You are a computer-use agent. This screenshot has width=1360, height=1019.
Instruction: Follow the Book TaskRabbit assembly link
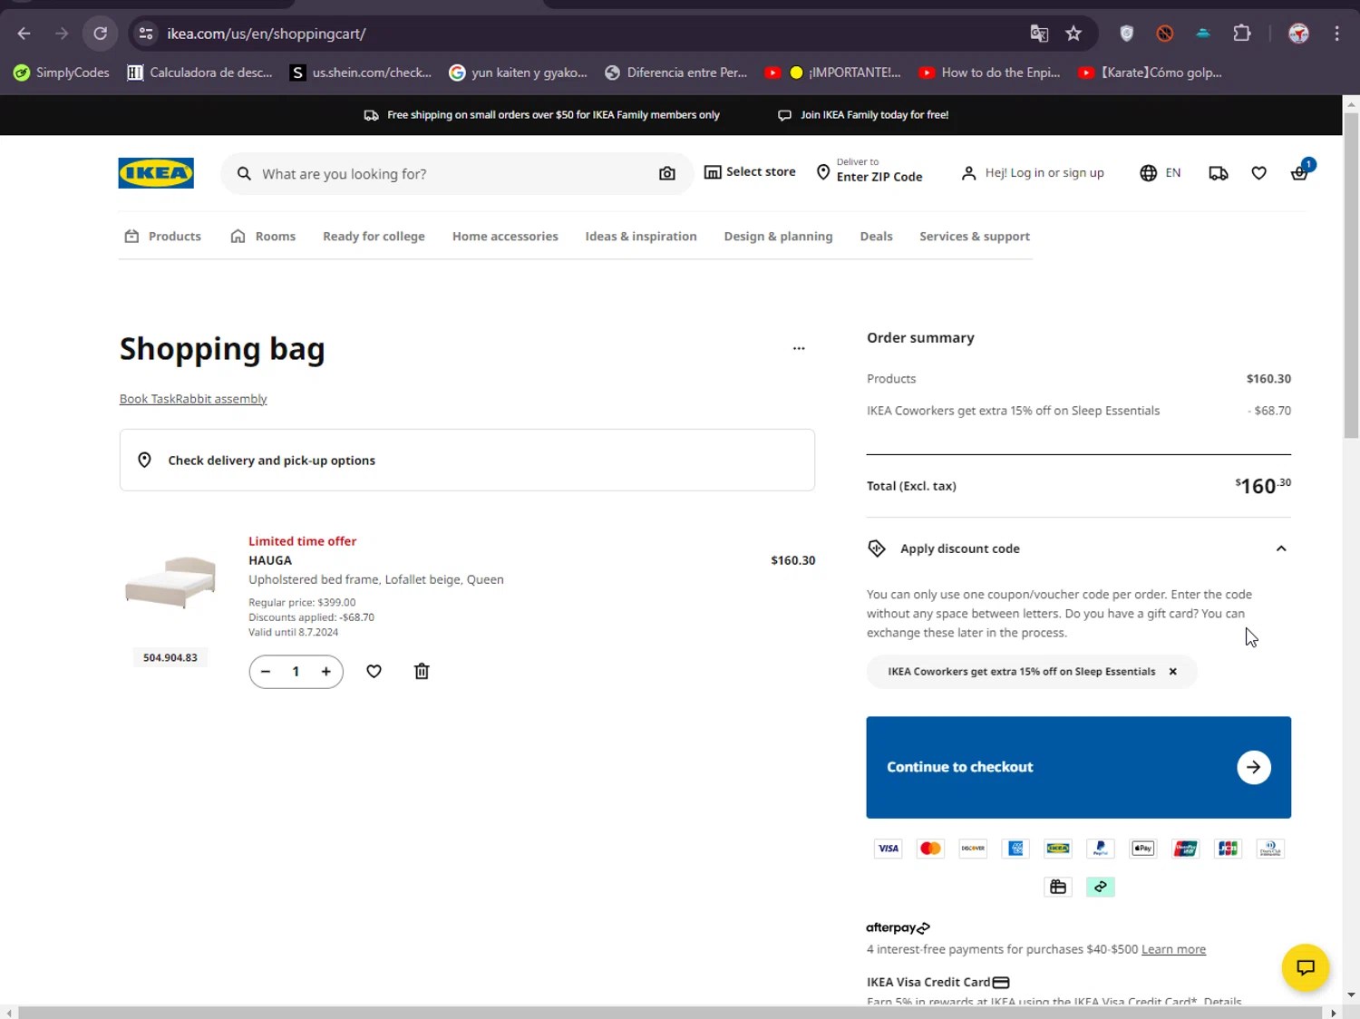click(193, 399)
